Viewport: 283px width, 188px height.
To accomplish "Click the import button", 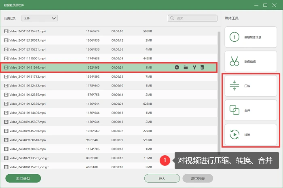I will (x=162, y=178).
